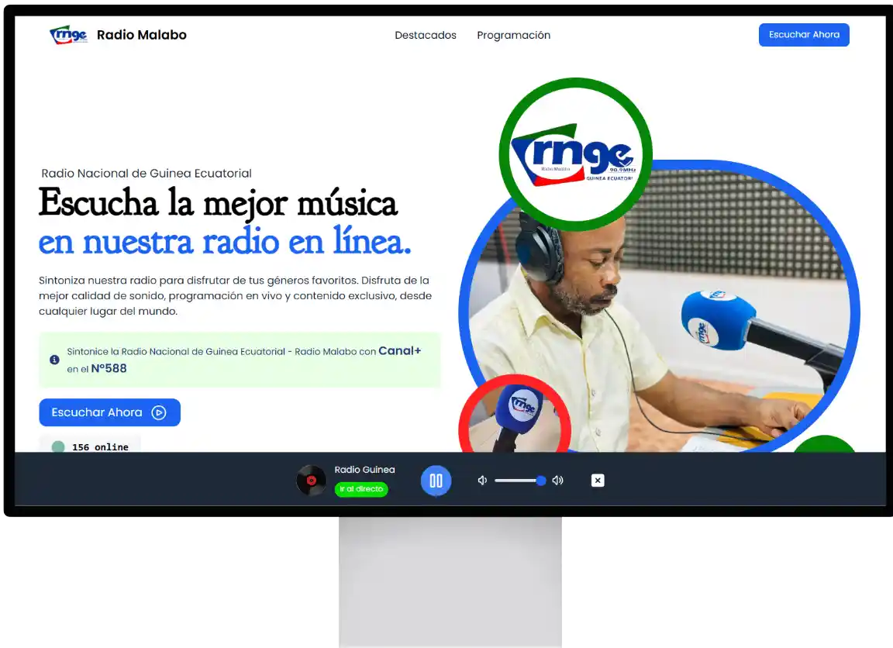Image resolution: width=893 pixels, height=648 pixels.
Task: Click the vinyl record icon in the player
Action: click(x=312, y=481)
